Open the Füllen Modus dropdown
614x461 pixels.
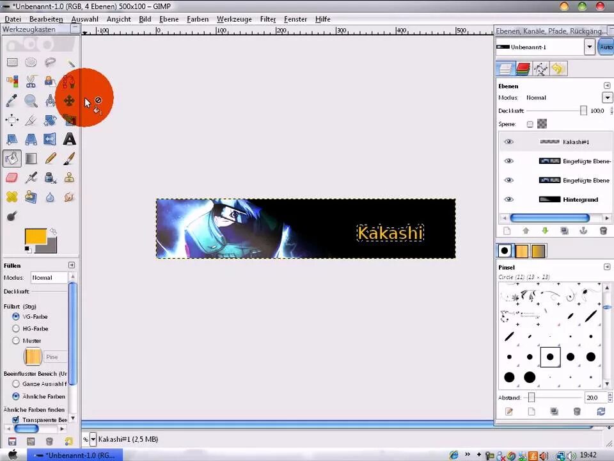point(49,277)
